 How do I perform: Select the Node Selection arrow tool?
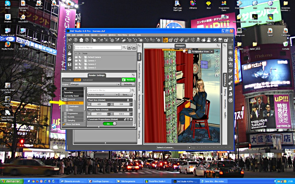pos(165,40)
